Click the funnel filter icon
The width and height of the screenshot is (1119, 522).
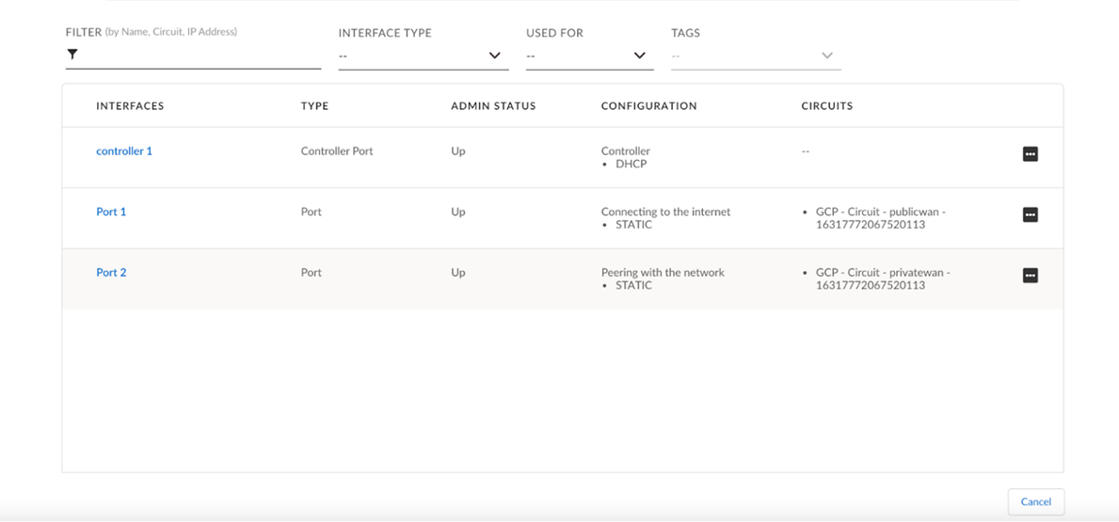72,55
